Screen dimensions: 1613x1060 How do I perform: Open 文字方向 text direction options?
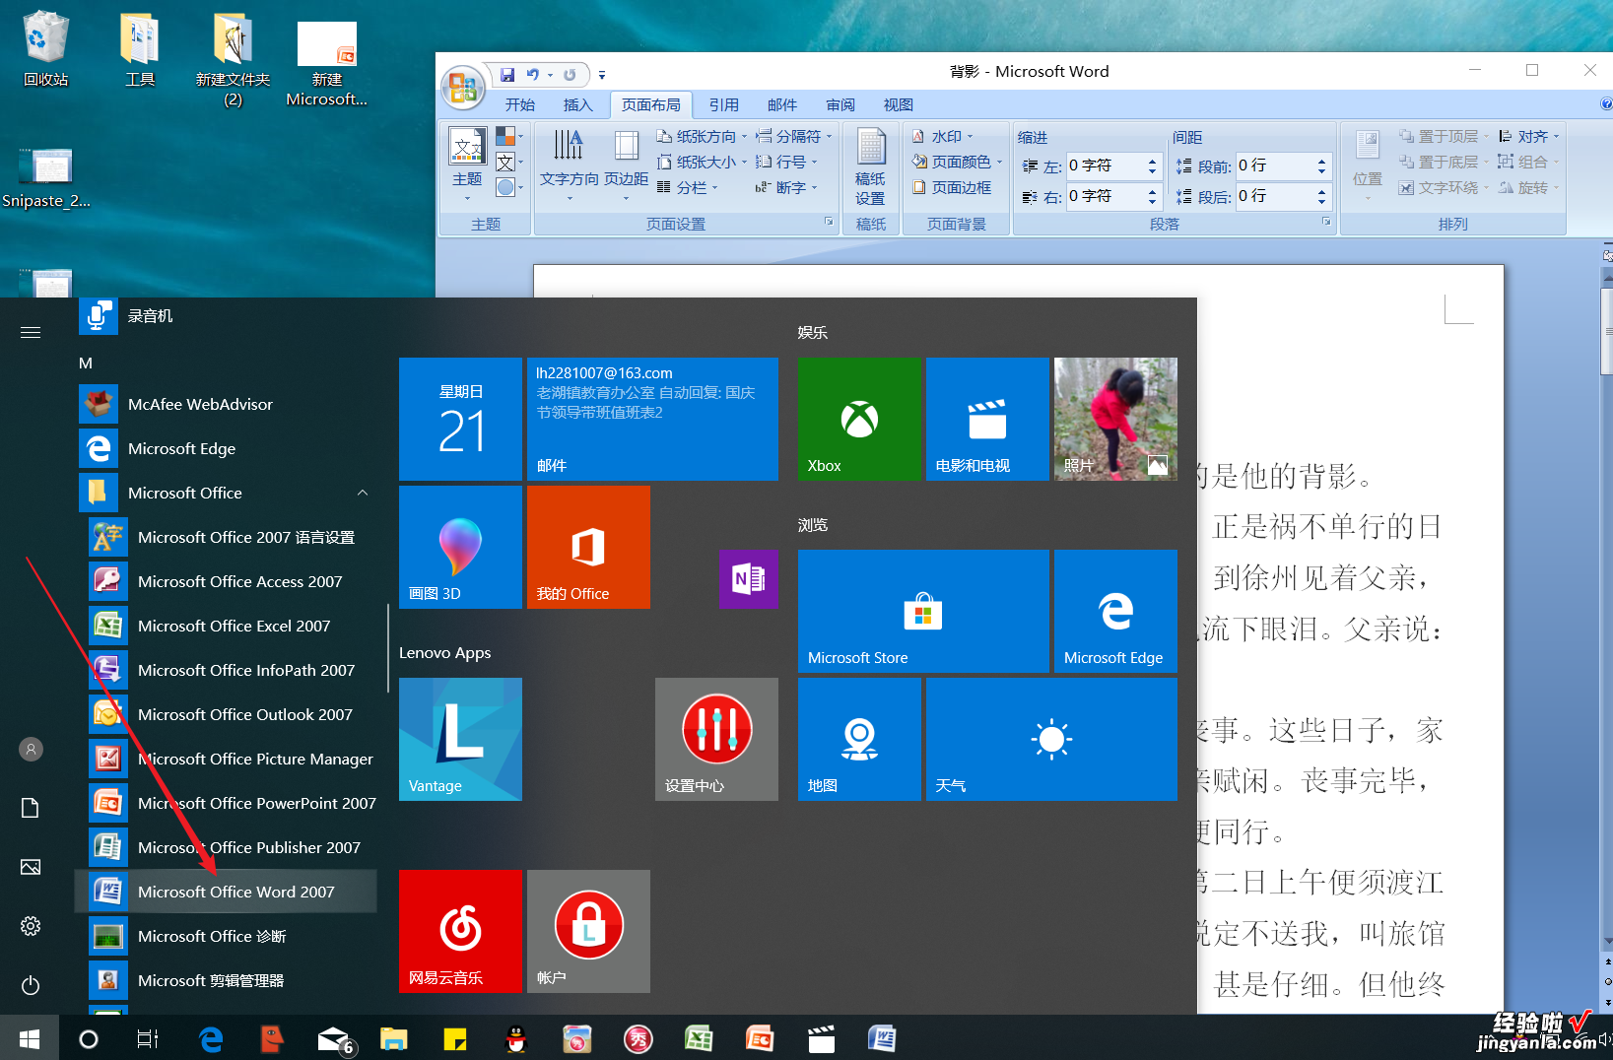point(569,165)
